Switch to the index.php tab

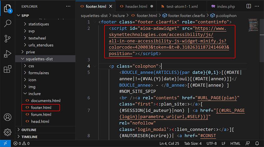pyautogui.click(x=226, y=6)
